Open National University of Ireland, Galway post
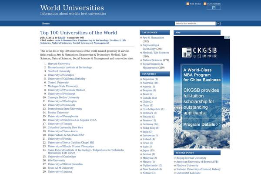This screenshot has height=174, width=261. point(198,169)
